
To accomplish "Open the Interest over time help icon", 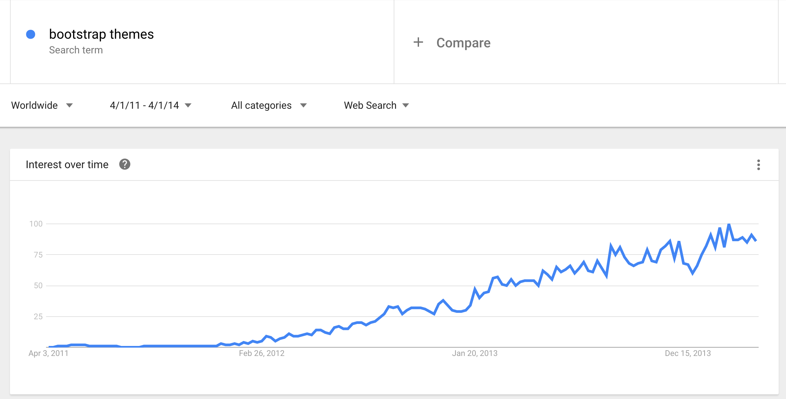I will [x=125, y=164].
